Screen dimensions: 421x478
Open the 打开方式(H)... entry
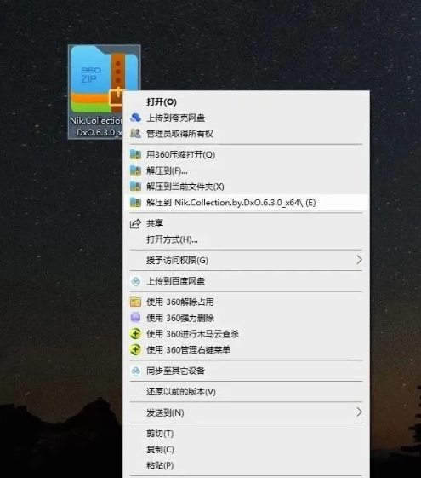(247, 239)
